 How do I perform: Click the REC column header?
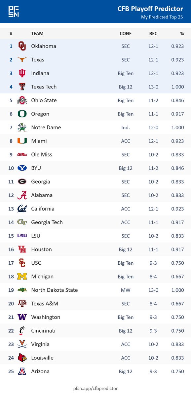(153, 34)
